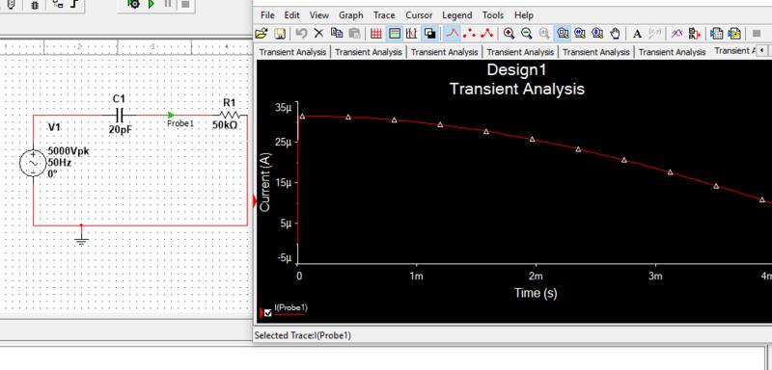This screenshot has height=370, width=772.
Task: Click the delete X icon
Action: pos(319,34)
